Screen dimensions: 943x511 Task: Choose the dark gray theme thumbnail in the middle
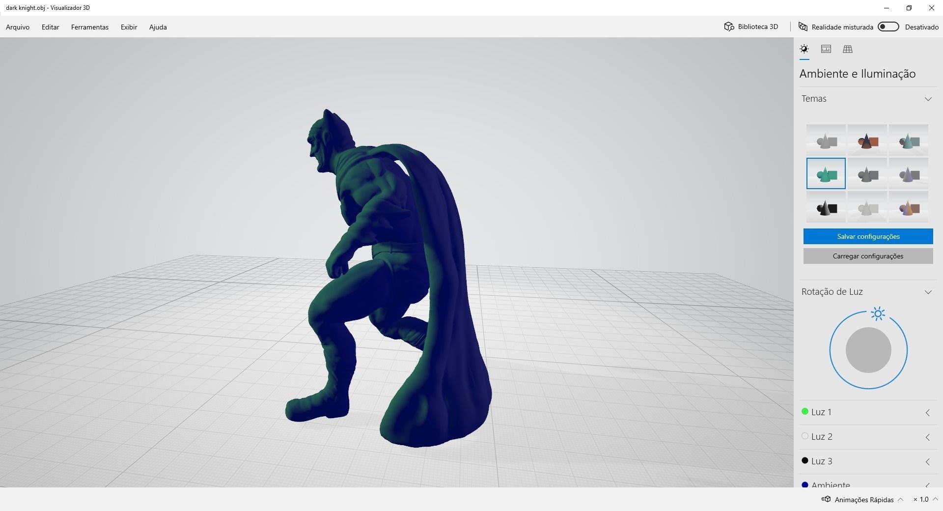[867, 173]
